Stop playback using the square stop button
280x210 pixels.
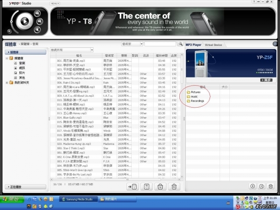click(37, 29)
